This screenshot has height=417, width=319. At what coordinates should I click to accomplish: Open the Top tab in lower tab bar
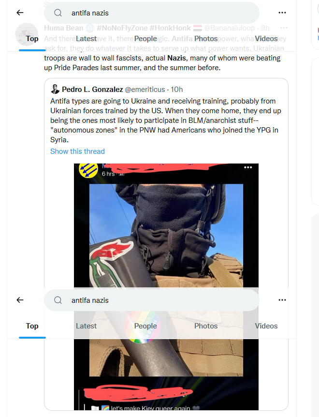[x=32, y=326]
